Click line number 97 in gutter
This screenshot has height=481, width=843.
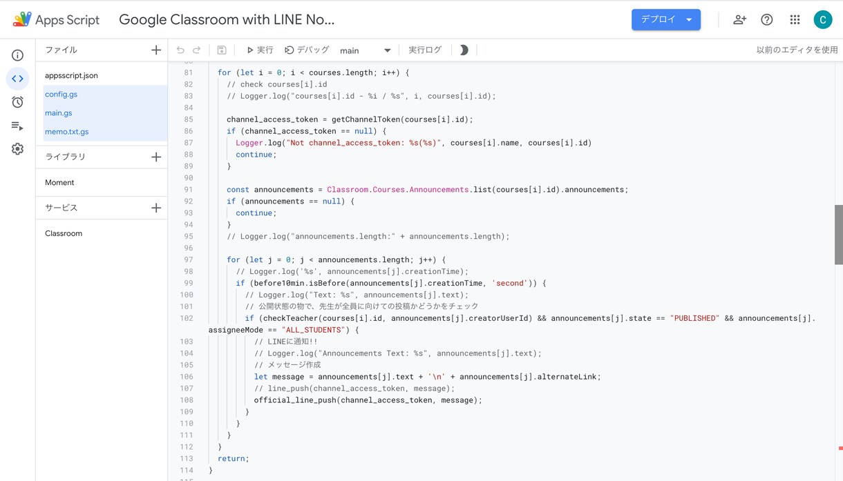point(188,259)
